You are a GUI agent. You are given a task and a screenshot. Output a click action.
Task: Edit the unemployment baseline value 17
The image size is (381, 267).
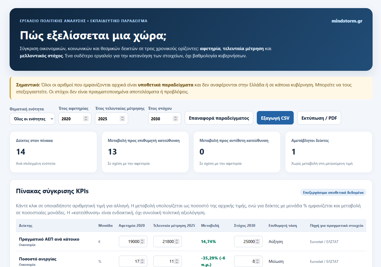pyautogui.click(x=133, y=261)
